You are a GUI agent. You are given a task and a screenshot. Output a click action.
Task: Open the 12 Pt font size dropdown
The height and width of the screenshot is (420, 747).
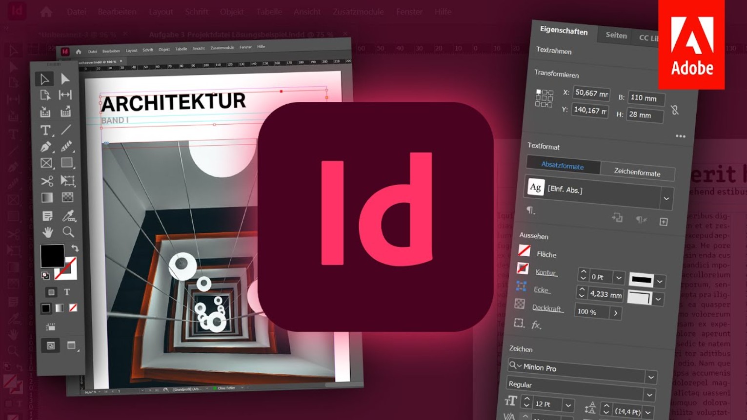click(568, 405)
